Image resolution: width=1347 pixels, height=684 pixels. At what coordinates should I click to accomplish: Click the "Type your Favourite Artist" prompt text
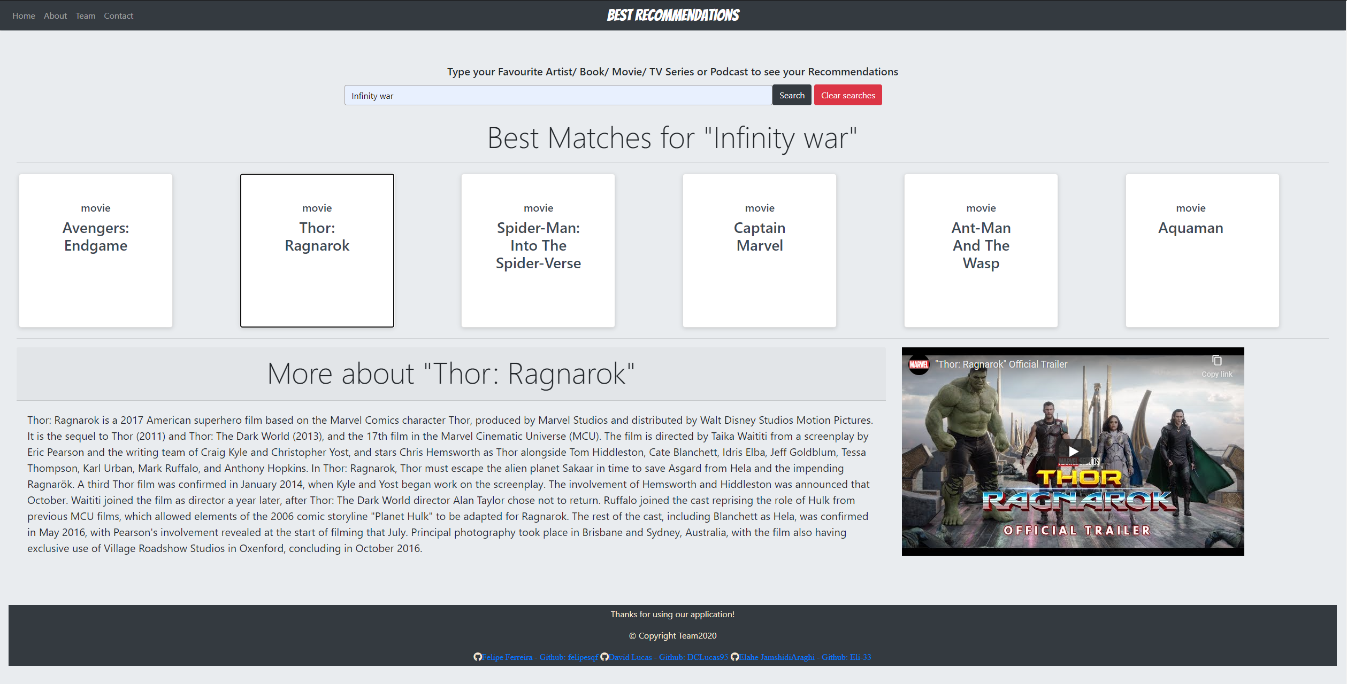click(x=672, y=72)
